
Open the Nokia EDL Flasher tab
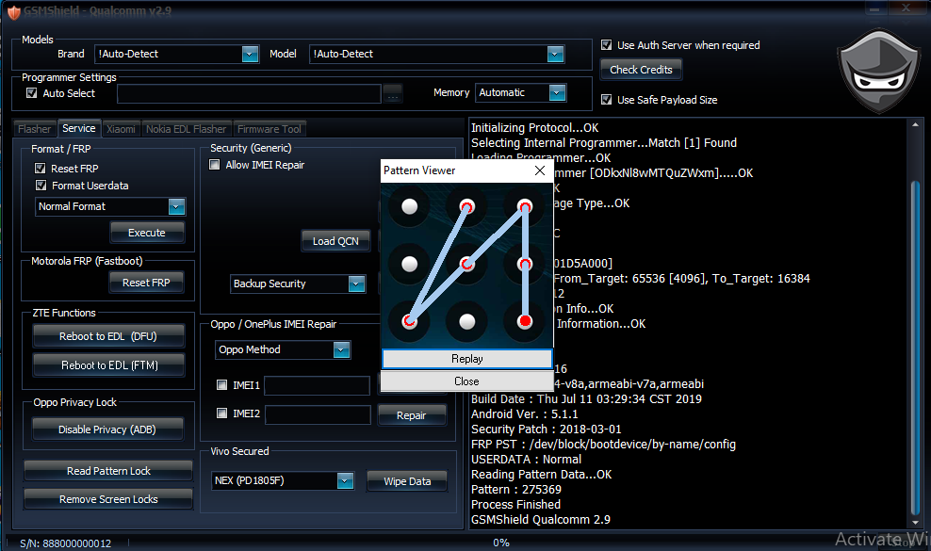click(186, 129)
